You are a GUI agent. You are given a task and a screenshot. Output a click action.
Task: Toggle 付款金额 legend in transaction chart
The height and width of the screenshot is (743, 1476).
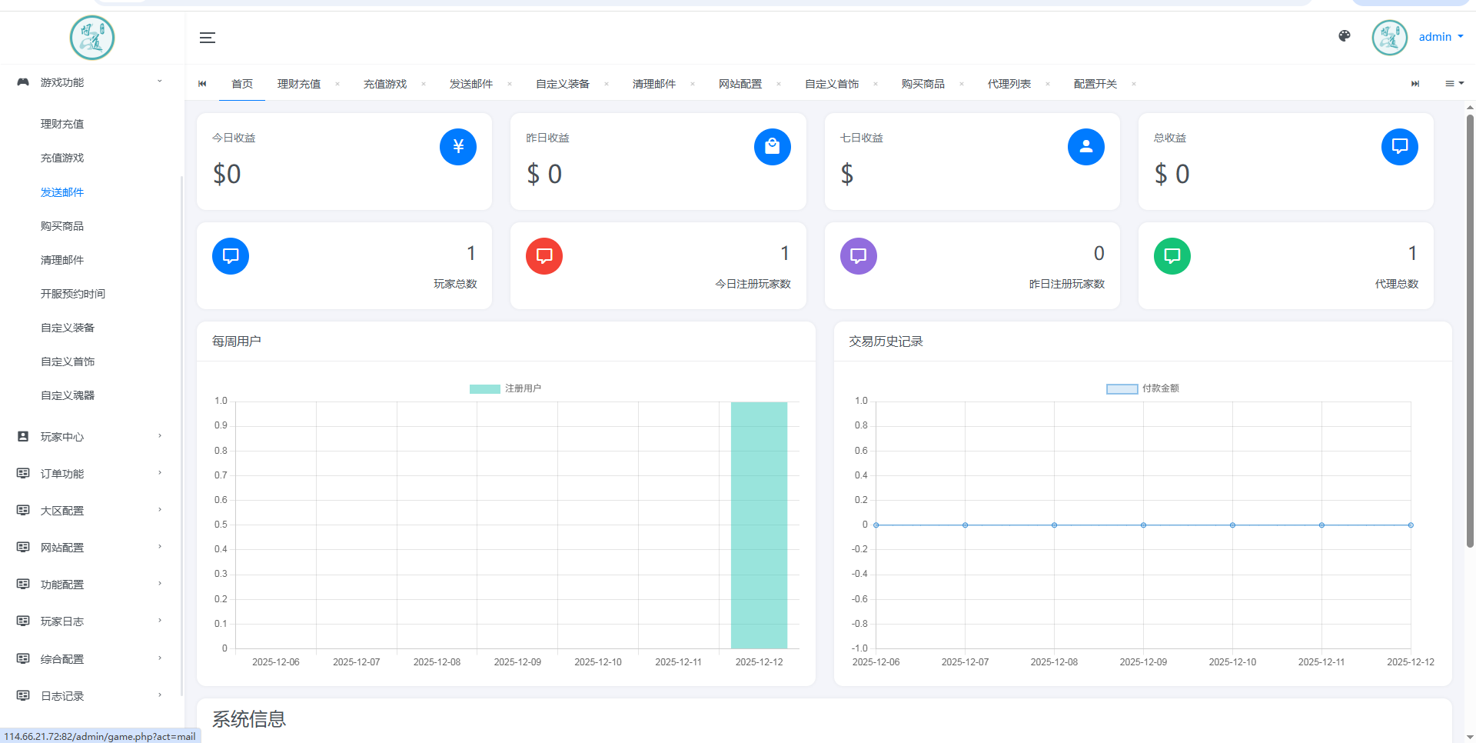click(x=1142, y=389)
